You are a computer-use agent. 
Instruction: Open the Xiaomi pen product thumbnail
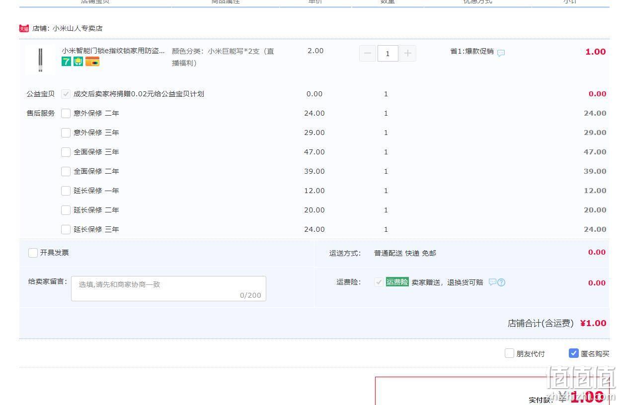pyautogui.click(x=40, y=60)
